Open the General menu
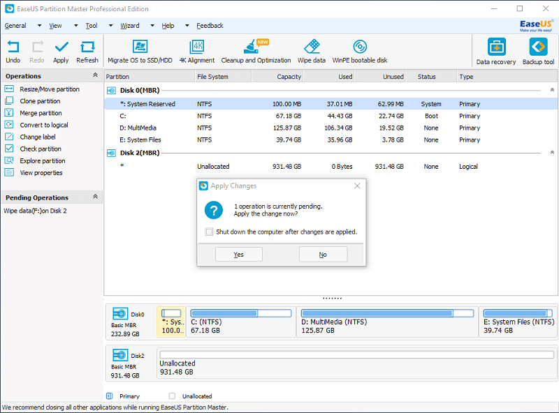 pos(15,26)
